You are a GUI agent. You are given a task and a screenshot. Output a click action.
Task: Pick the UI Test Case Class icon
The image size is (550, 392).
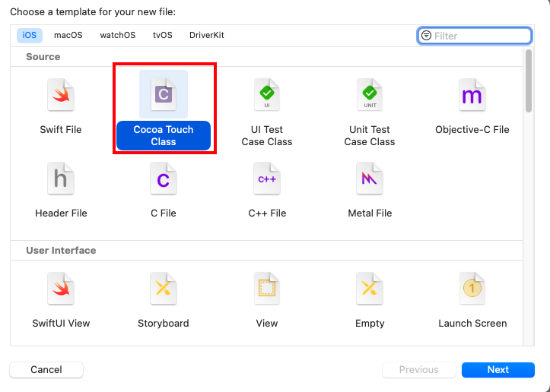pyautogui.click(x=266, y=95)
